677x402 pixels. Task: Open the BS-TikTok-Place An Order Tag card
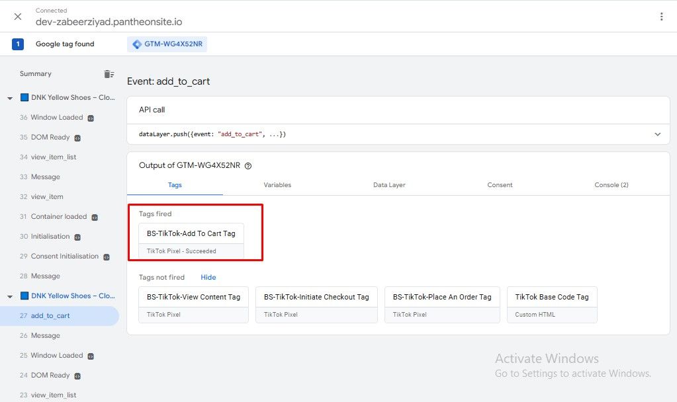pos(442,305)
